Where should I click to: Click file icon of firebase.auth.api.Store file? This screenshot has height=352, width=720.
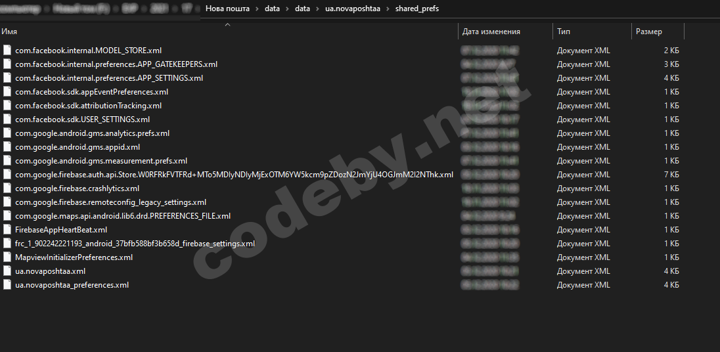click(x=7, y=175)
